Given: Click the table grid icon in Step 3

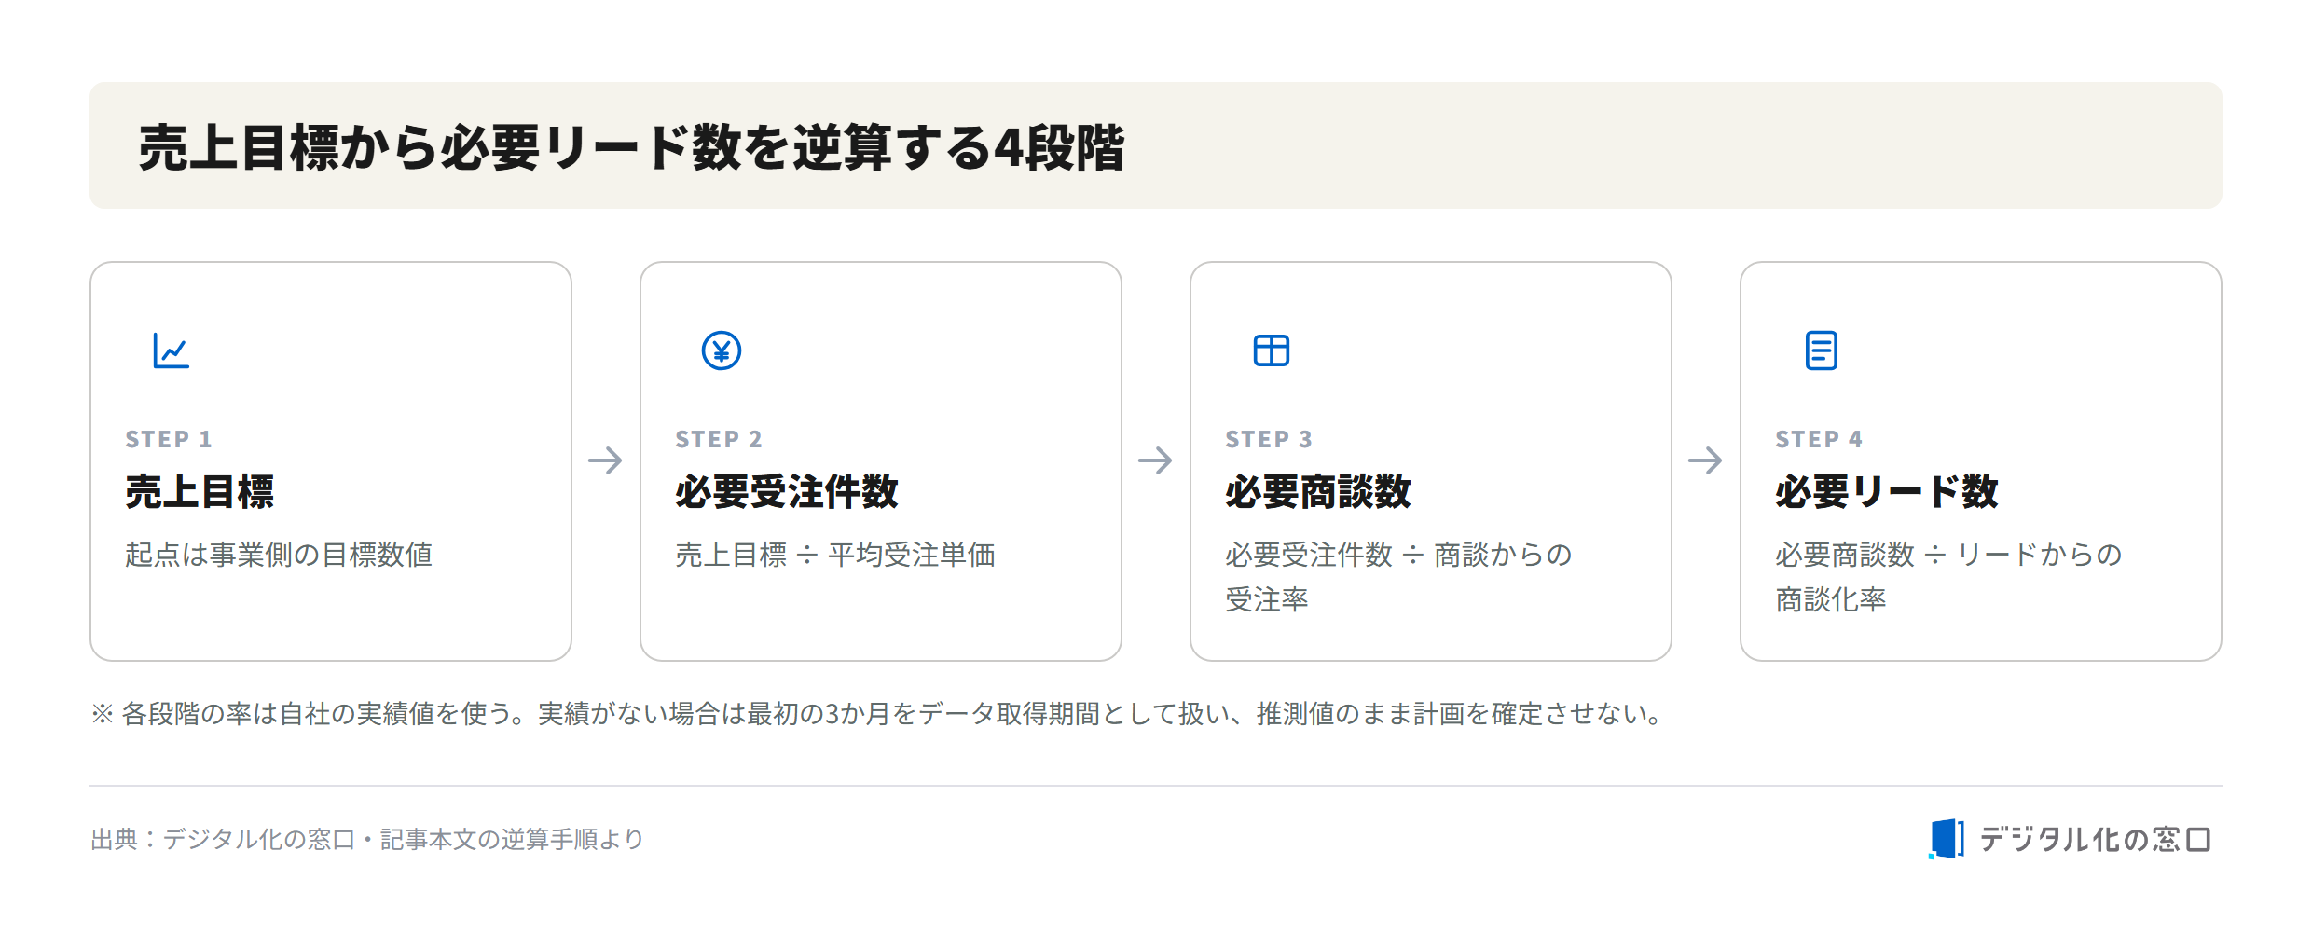Looking at the screenshot, I should coord(1272,350).
